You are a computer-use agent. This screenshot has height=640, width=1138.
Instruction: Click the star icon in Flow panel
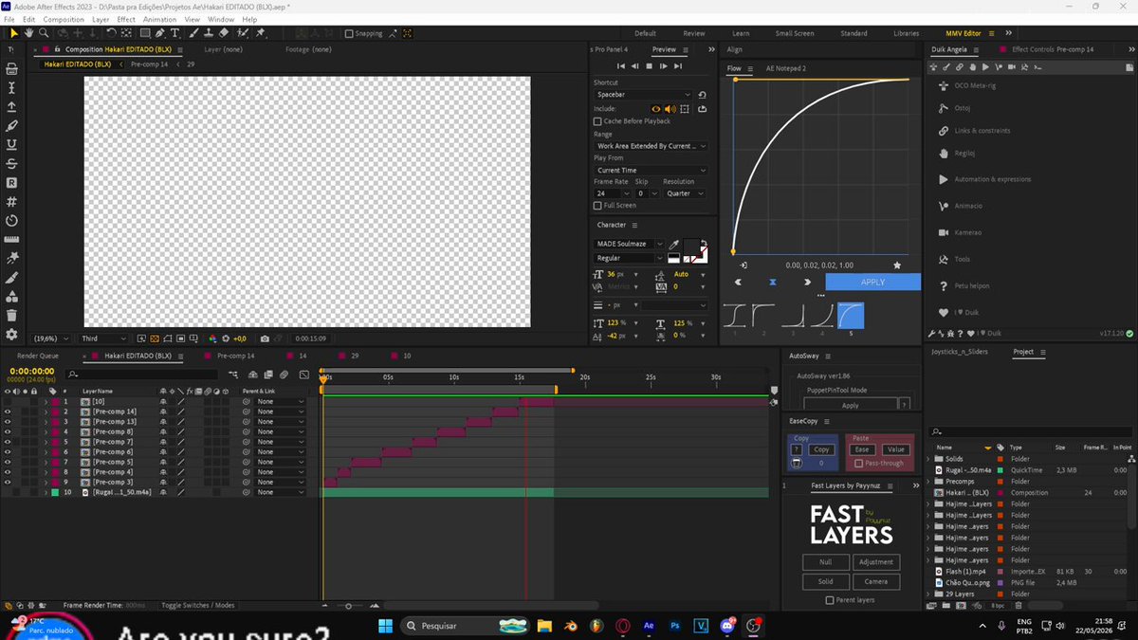click(897, 265)
